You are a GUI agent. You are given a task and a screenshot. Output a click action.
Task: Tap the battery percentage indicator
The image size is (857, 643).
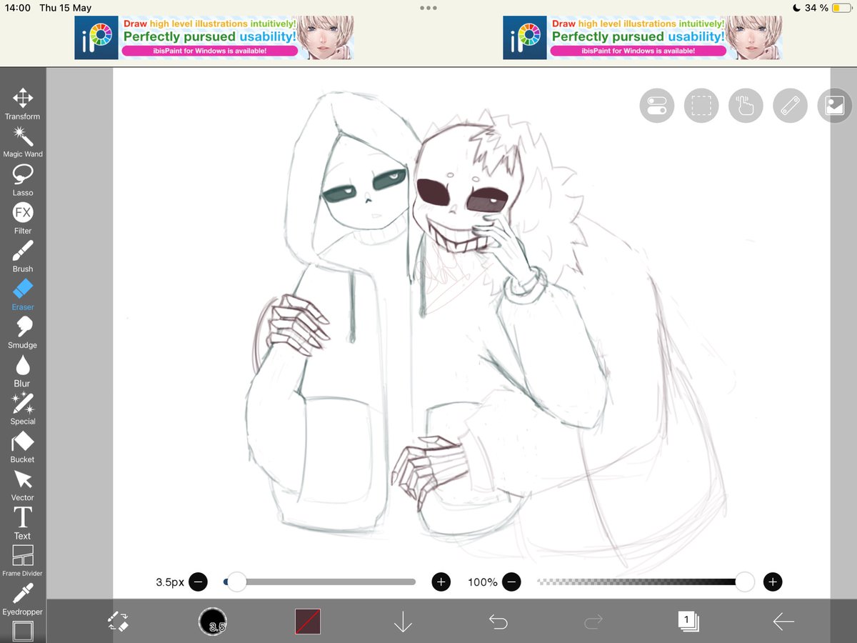(816, 8)
